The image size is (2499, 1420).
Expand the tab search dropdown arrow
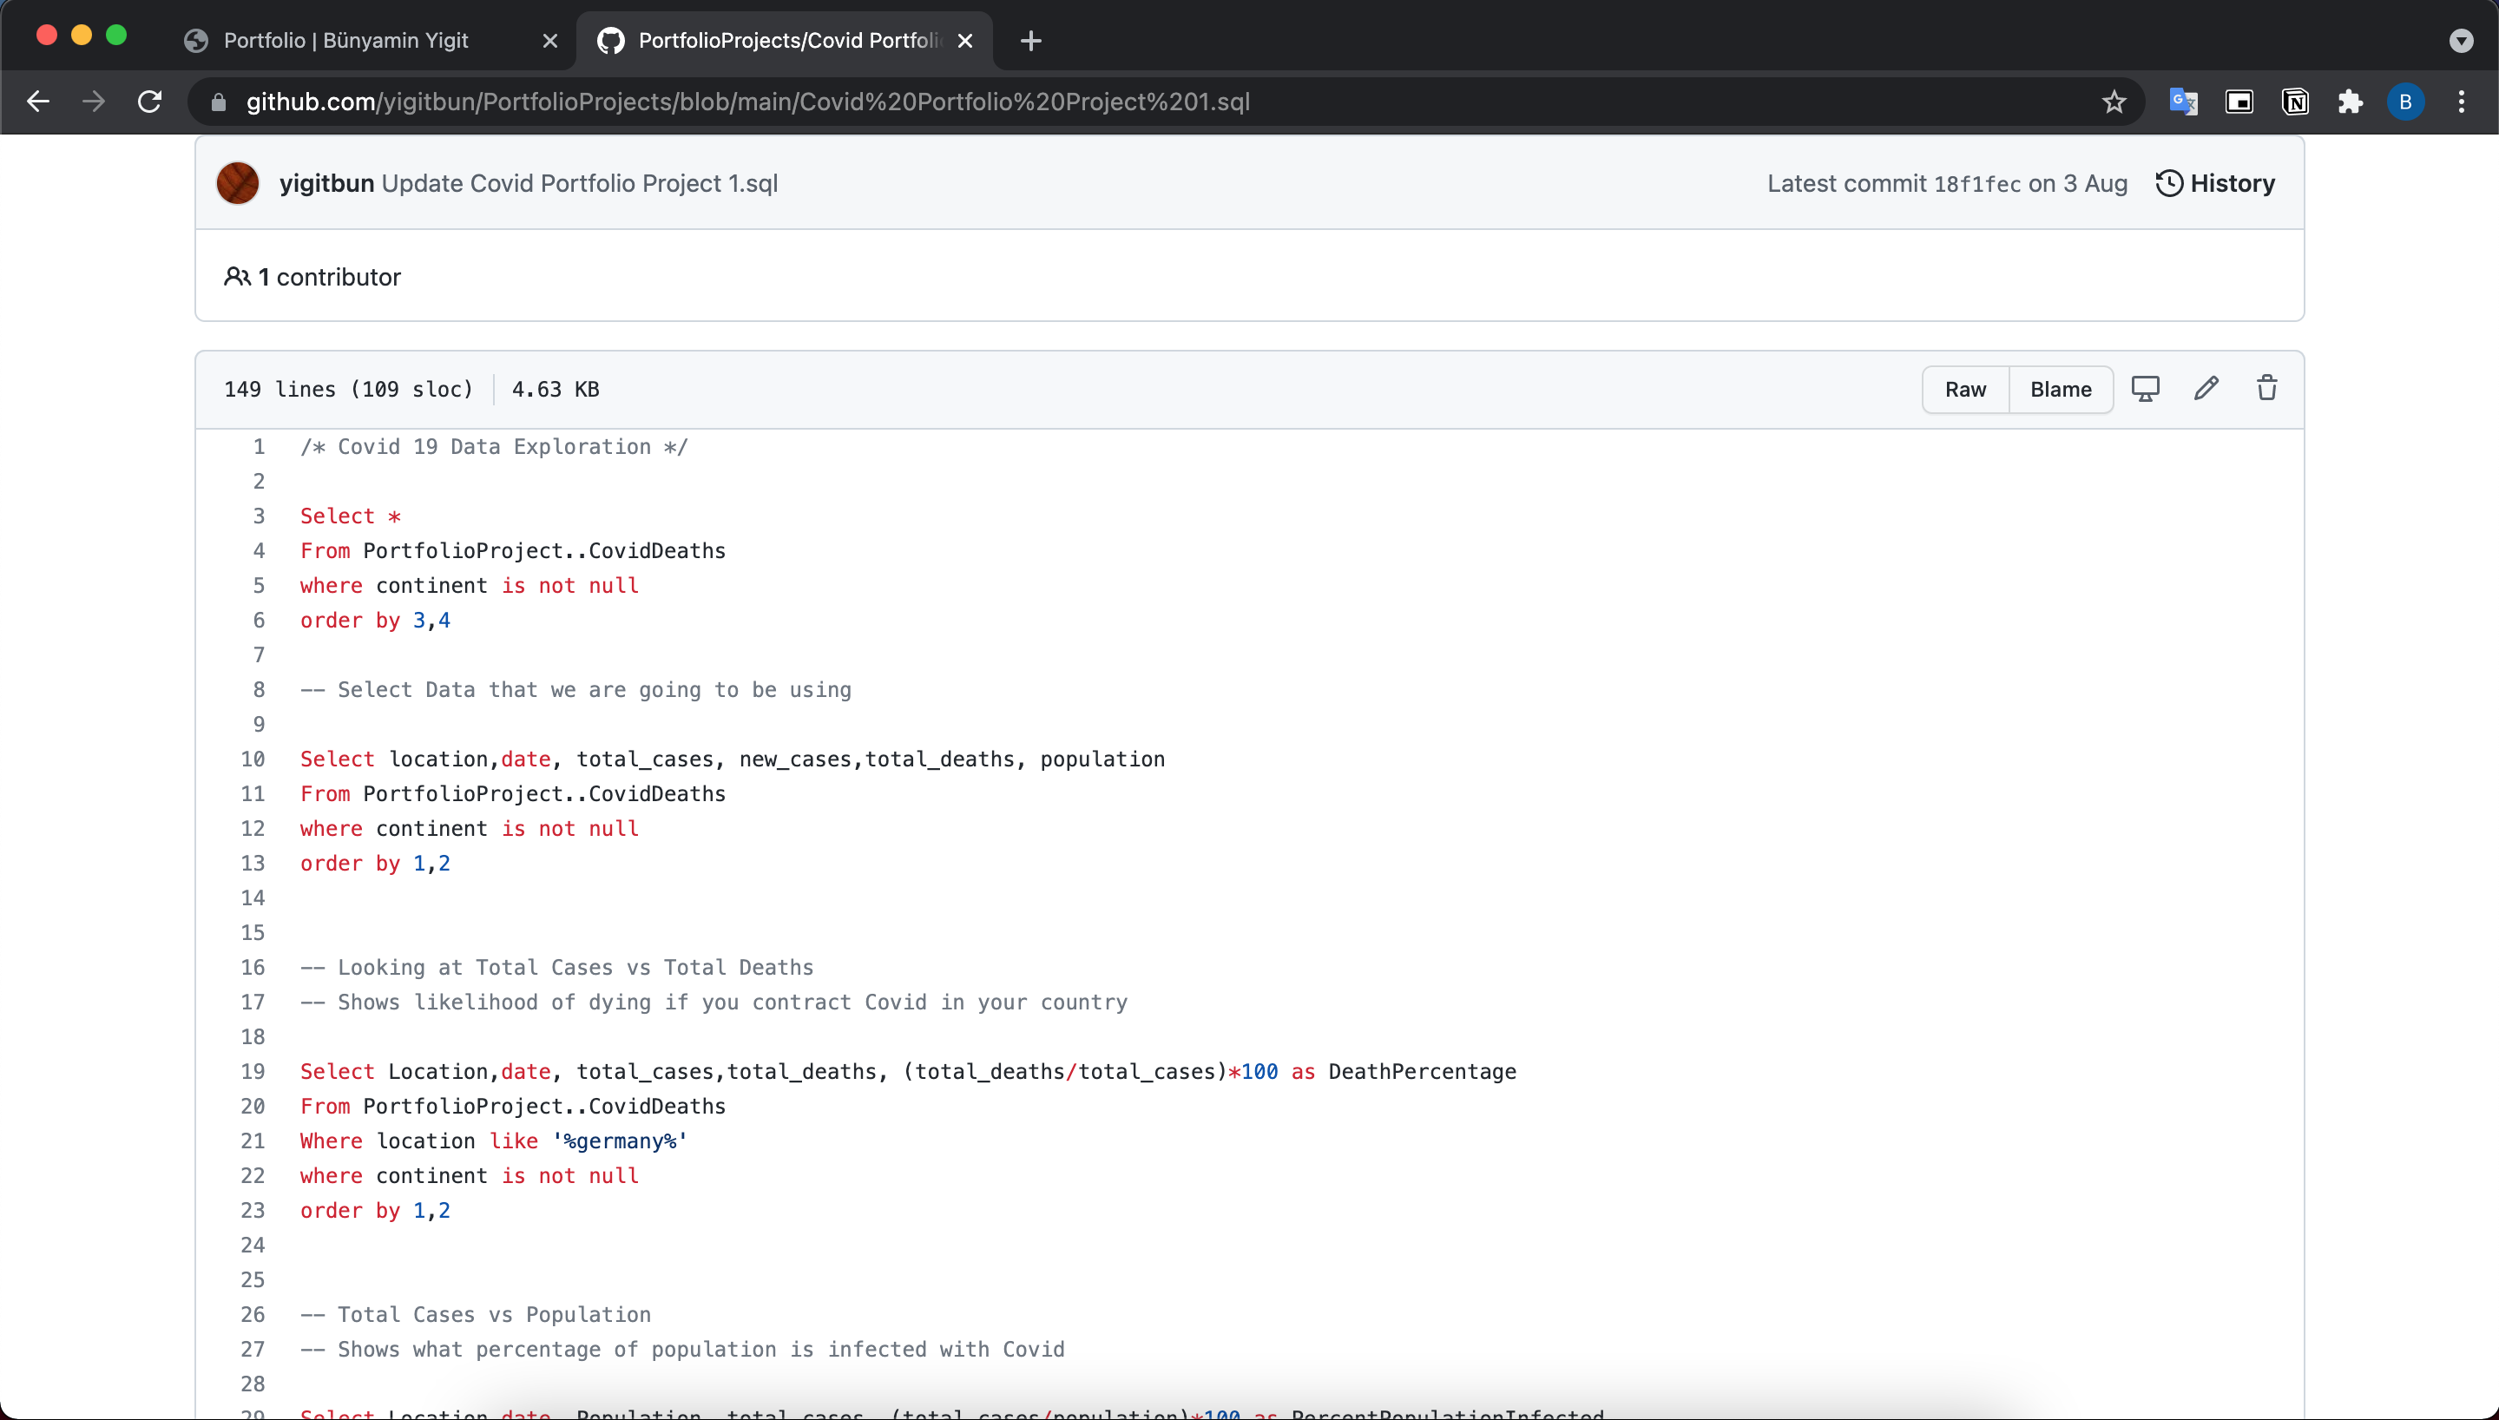point(2461,41)
